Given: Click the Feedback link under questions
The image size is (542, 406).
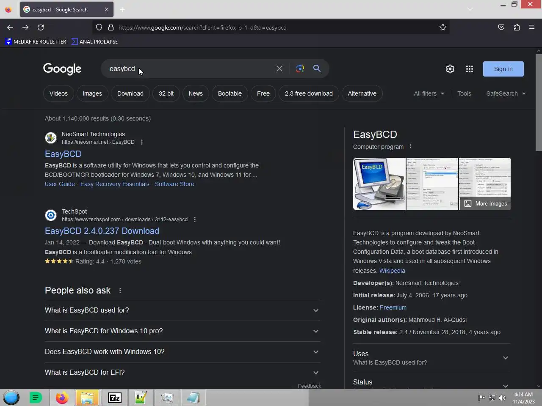Looking at the screenshot, I should (310, 386).
